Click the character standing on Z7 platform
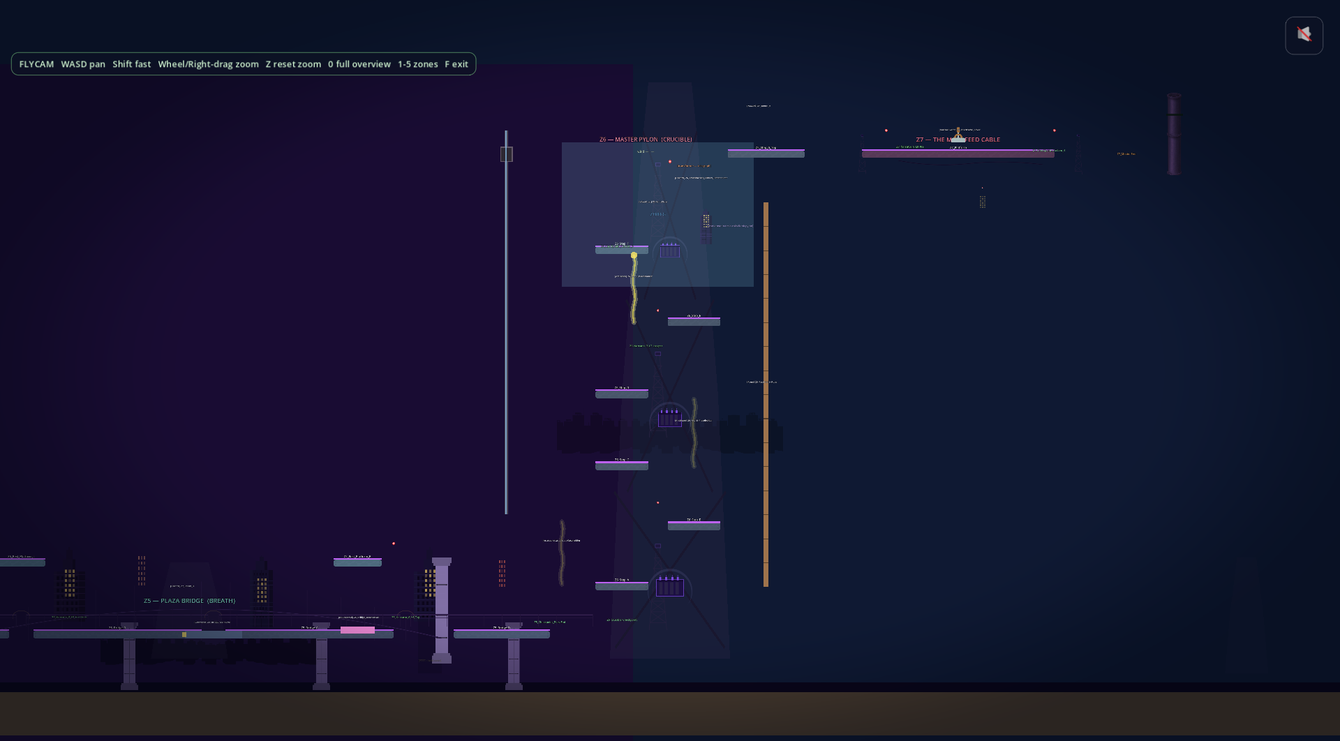 [958, 135]
